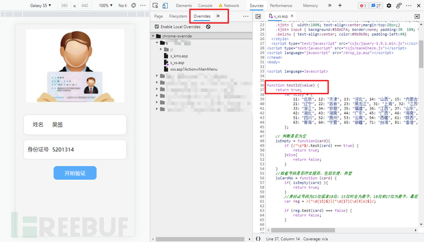Open the Overrides navigator tab
This screenshot has width=424, height=242.
click(202, 16)
